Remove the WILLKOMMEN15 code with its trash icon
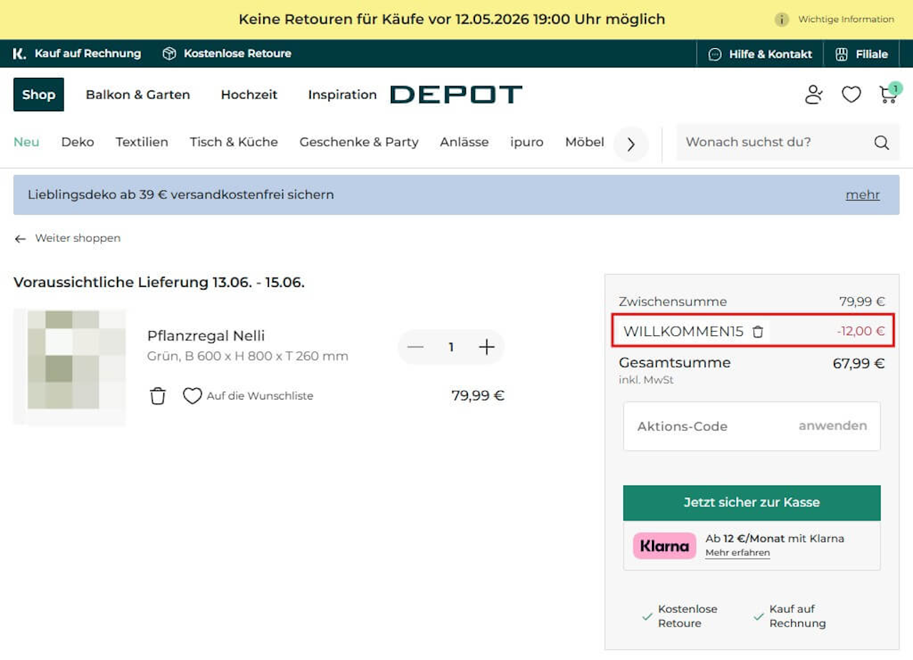The image size is (913, 660). pos(758,331)
